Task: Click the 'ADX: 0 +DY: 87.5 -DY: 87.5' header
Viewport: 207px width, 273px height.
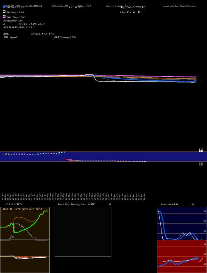Action: tap(22, 209)
